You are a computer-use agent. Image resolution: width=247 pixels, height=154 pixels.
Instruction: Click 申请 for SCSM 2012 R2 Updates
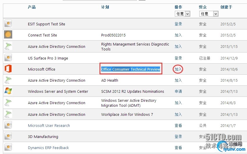pos(178,91)
